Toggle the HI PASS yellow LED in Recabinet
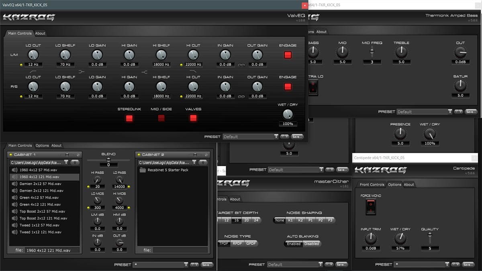Viewport: 482px width, 271px height. (88, 187)
